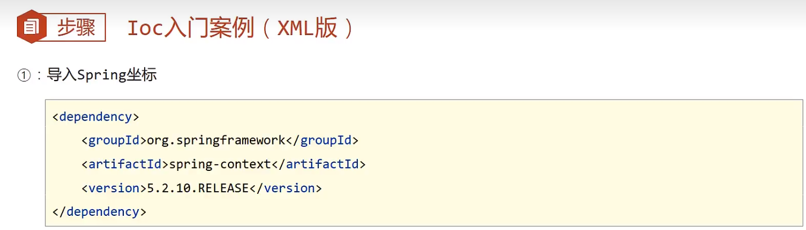Click the opening <version> tag
Viewport: 806px width, 230px height.
coord(114,188)
